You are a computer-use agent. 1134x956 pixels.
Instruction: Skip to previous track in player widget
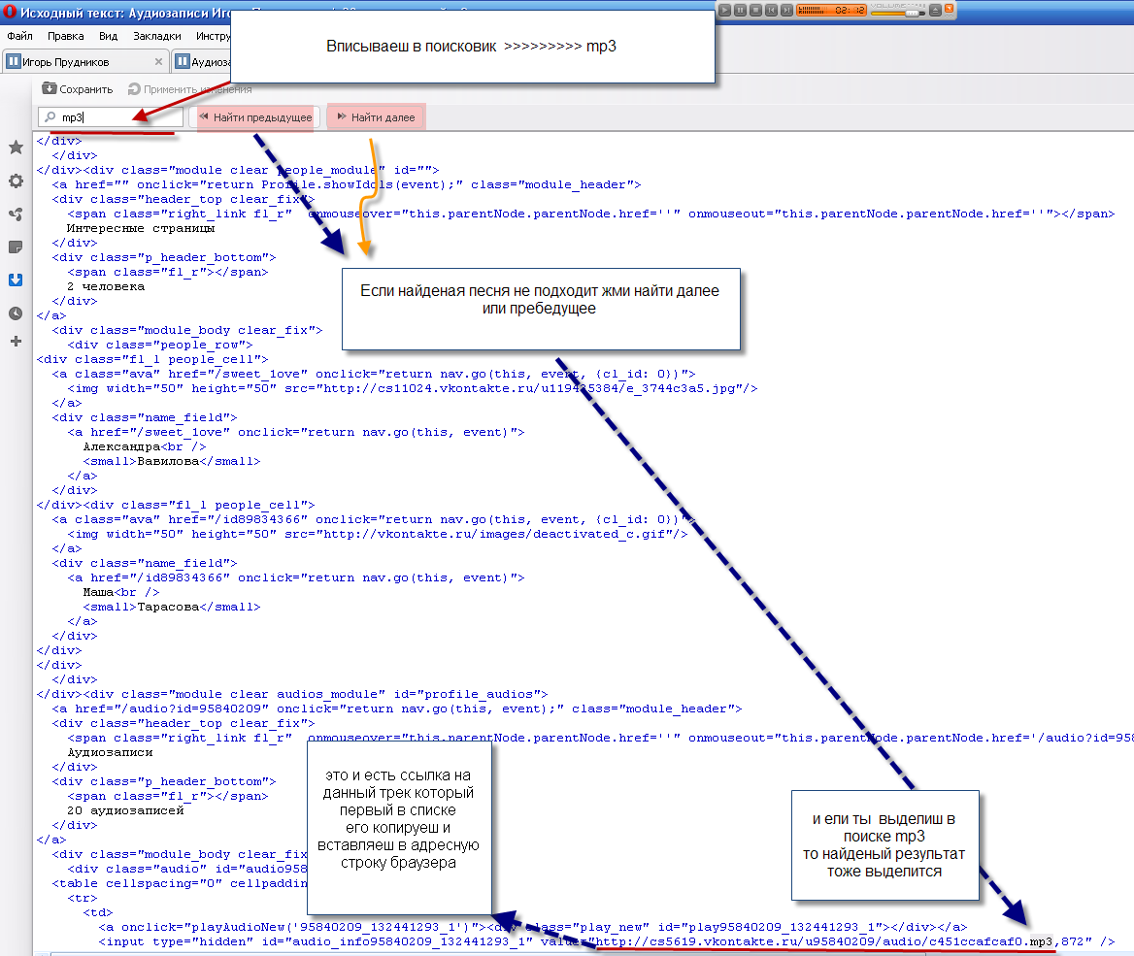point(771,10)
